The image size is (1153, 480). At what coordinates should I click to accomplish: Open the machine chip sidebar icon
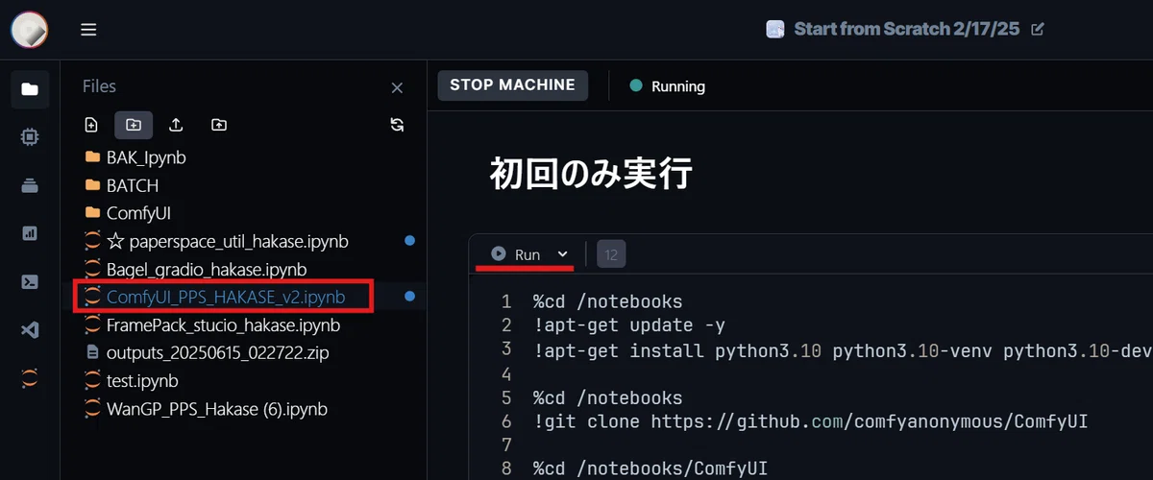point(30,137)
